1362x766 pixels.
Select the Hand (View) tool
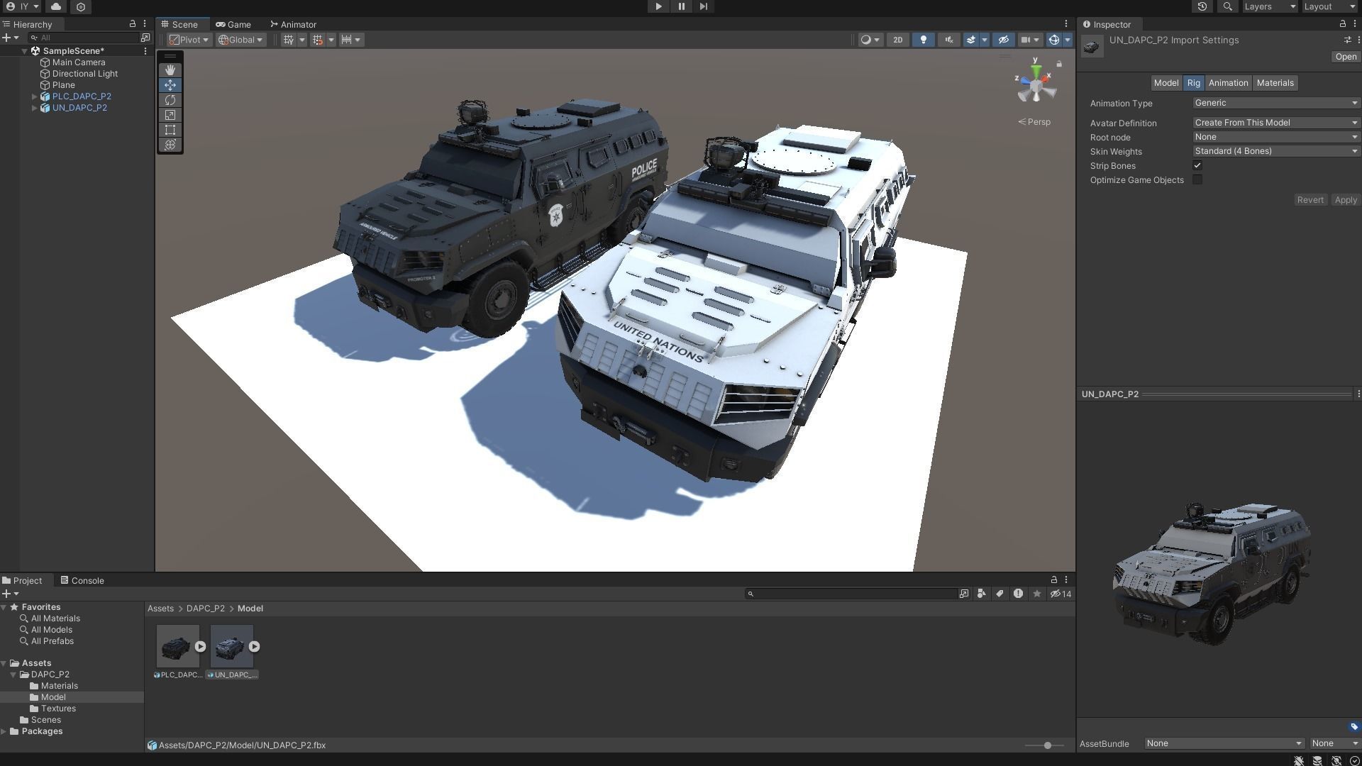pyautogui.click(x=170, y=70)
